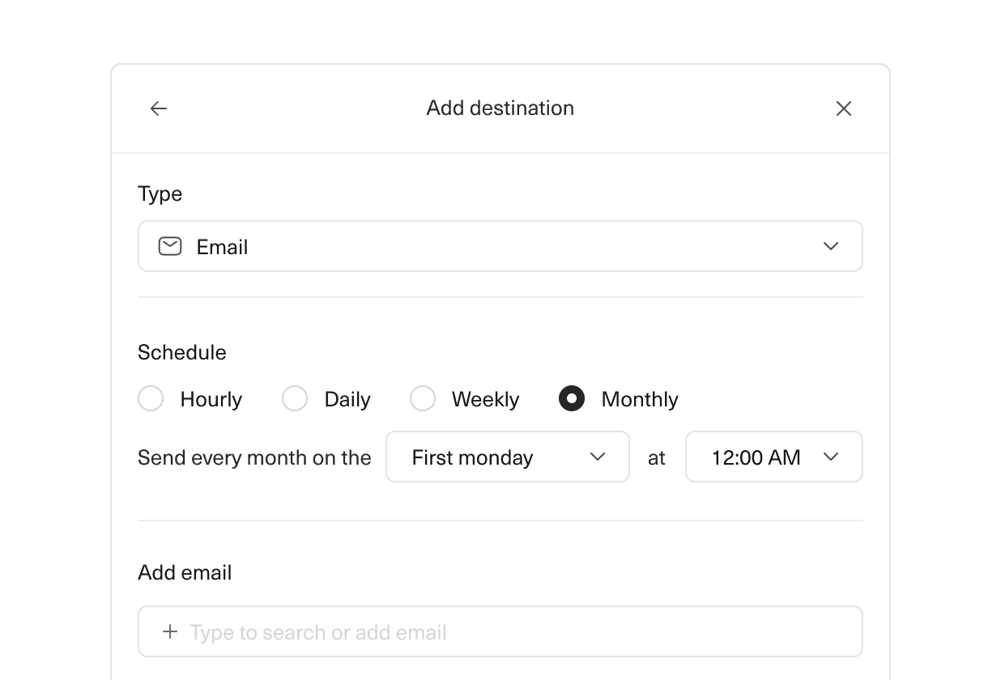This screenshot has width=1001, height=680.
Task: Click the plus icon in the email field
Action: tap(170, 631)
